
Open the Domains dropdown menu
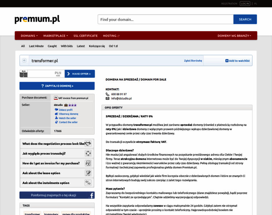point(29,36)
